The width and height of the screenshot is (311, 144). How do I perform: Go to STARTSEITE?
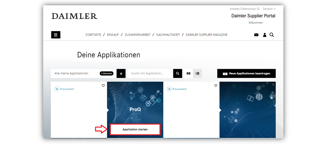93,35
